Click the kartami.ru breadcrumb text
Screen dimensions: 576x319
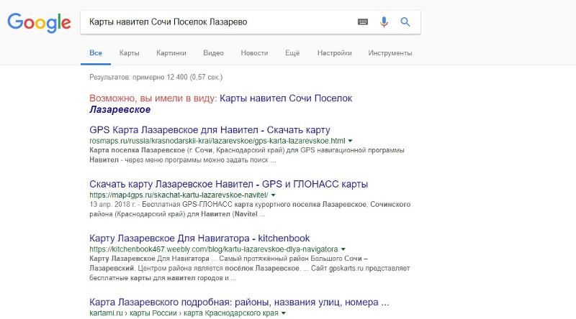point(184,313)
